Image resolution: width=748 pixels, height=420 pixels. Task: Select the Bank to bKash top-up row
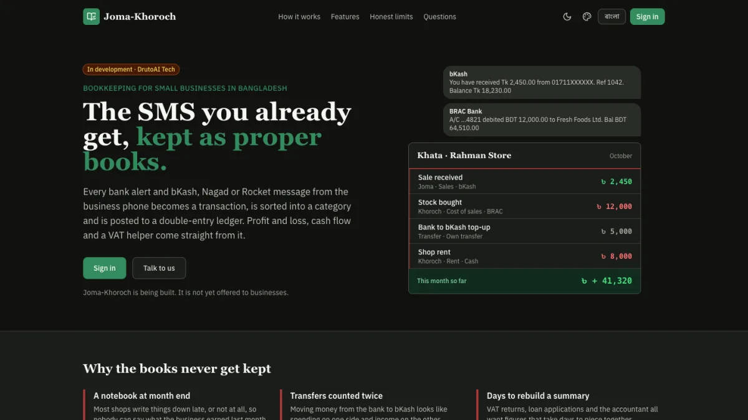524,231
